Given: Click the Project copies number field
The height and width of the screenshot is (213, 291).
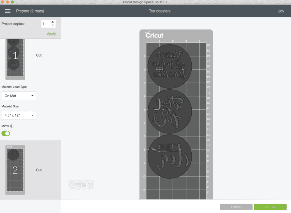Looking at the screenshot, I should (x=46, y=24).
